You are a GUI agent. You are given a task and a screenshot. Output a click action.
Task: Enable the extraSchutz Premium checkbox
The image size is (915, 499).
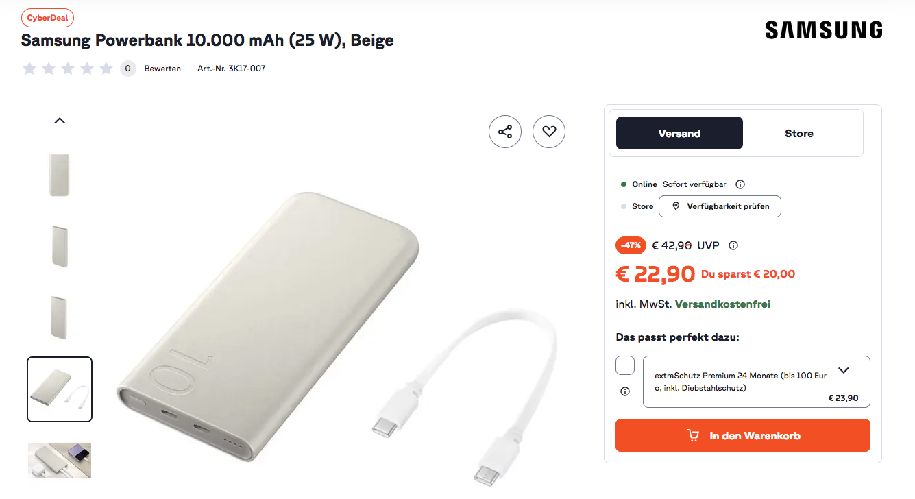click(x=625, y=365)
